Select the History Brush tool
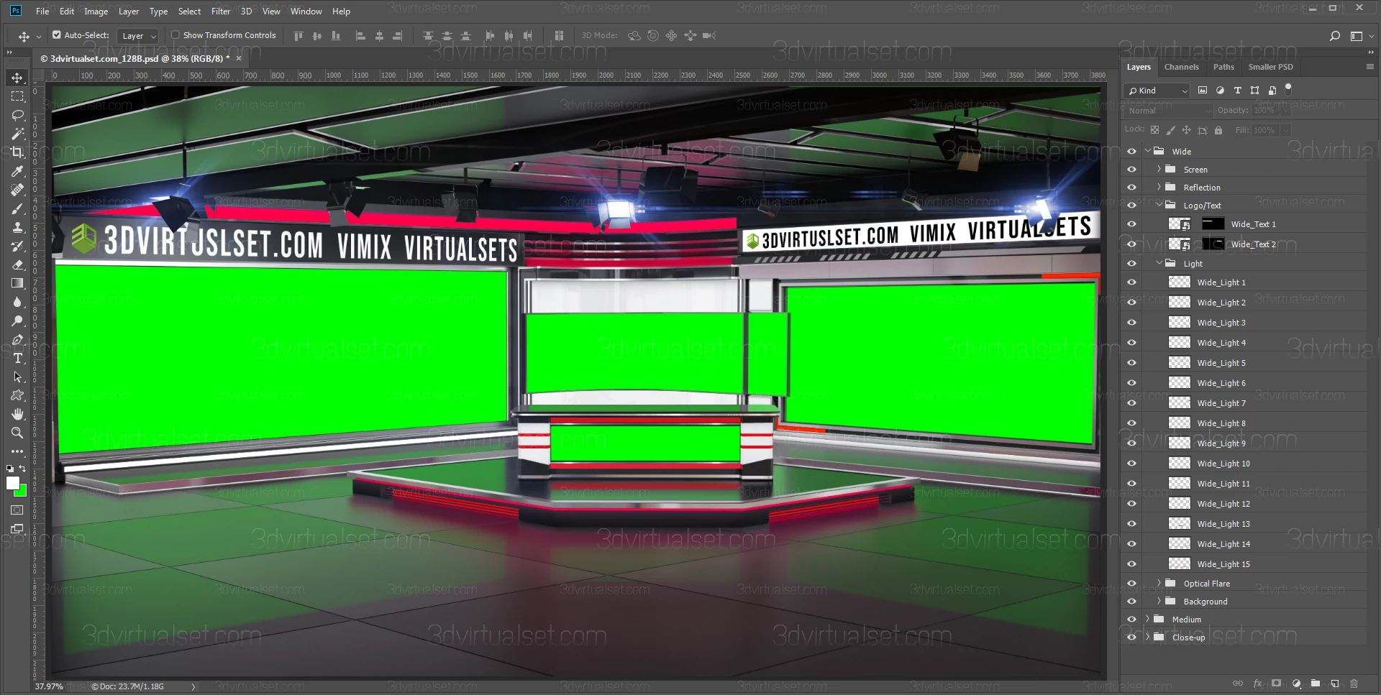The height and width of the screenshot is (695, 1381). [17, 246]
